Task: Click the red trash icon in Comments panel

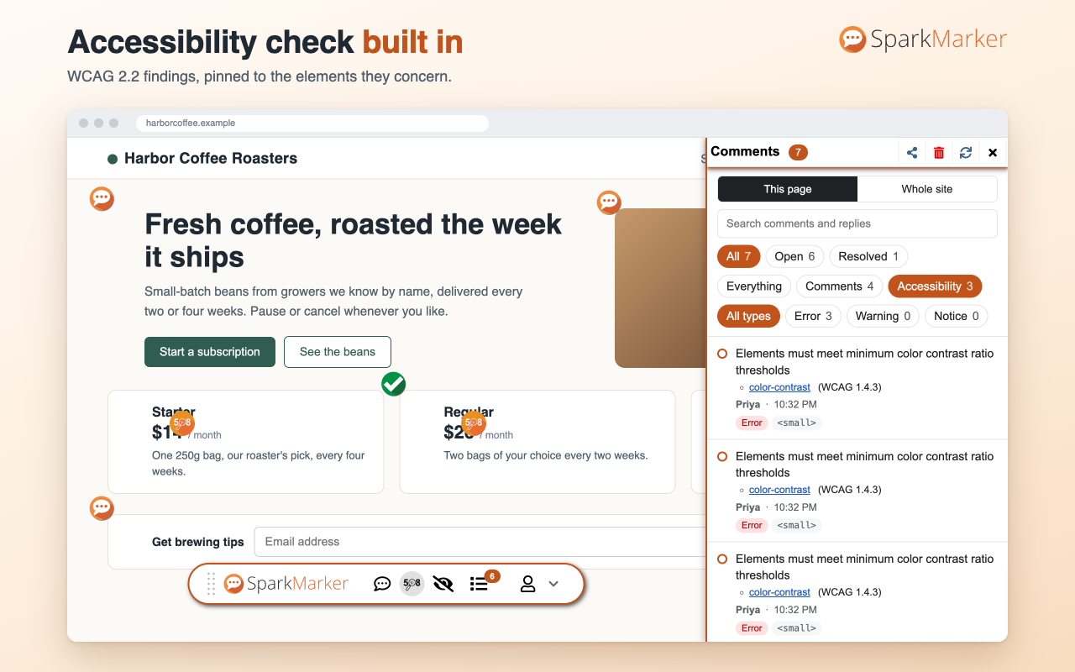Action: point(939,152)
